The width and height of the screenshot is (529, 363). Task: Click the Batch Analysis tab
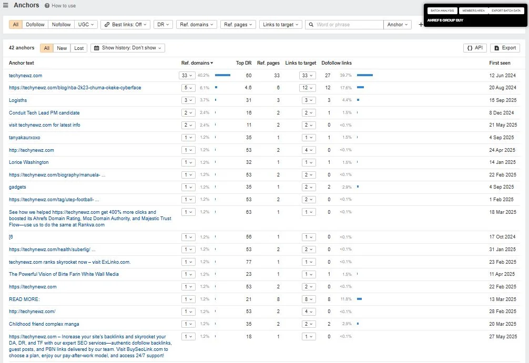(442, 11)
